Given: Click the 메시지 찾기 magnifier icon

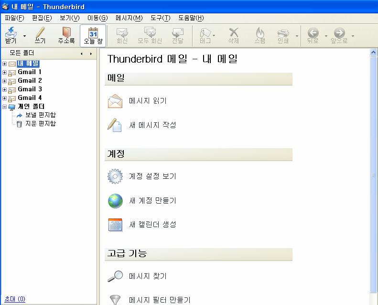Looking at the screenshot, I should click(x=115, y=276).
